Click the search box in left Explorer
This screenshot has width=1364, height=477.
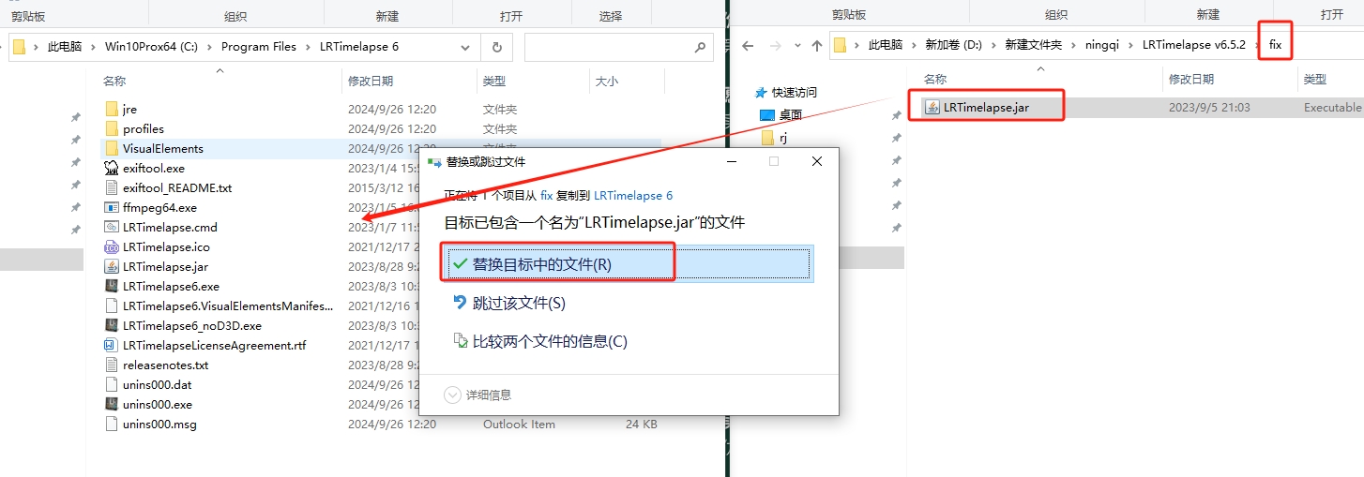click(610, 47)
